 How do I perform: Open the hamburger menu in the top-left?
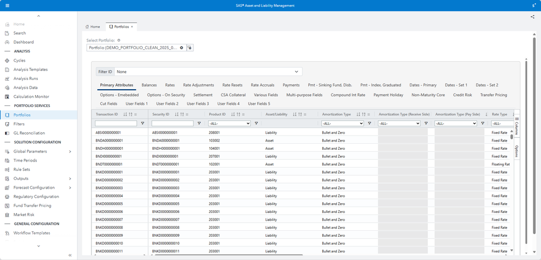(8, 5)
